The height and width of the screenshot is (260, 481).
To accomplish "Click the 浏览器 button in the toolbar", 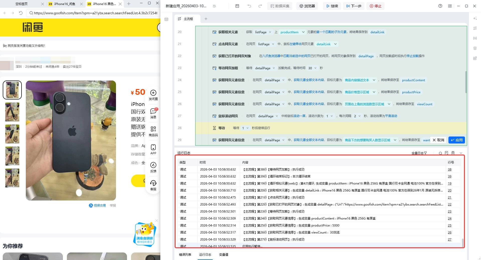I will [x=307, y=6].
